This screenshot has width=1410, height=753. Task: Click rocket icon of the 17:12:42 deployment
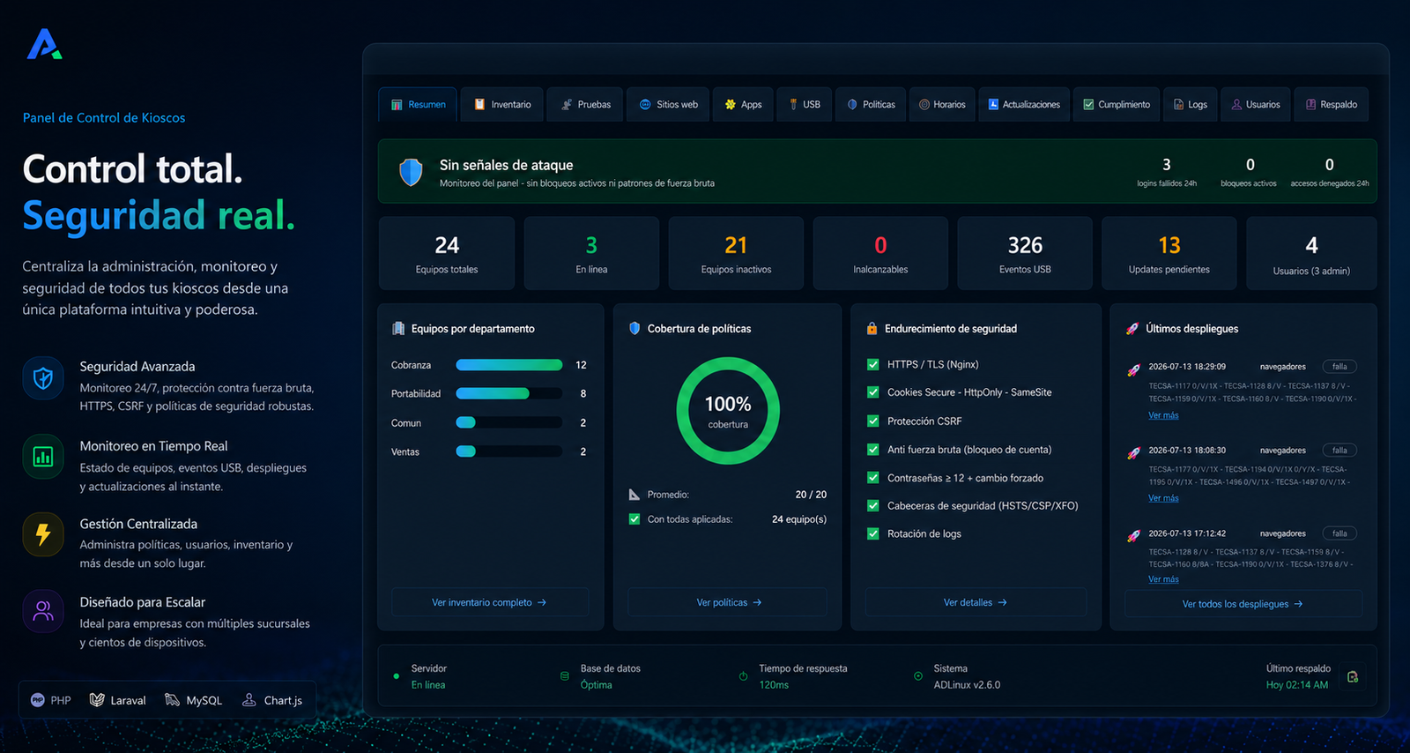point(1134,535)
